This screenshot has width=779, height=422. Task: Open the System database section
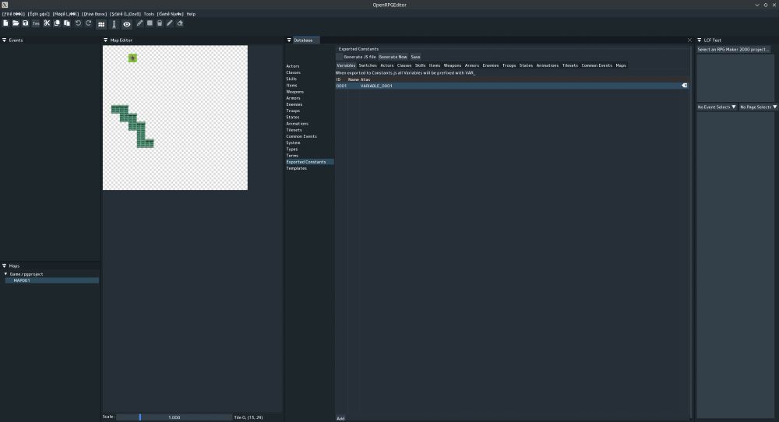[x=293, y=142]
